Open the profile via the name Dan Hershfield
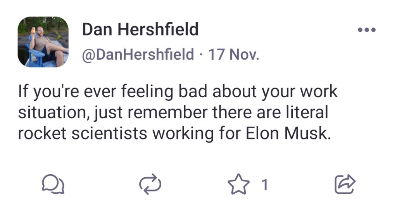 [140, 29]
